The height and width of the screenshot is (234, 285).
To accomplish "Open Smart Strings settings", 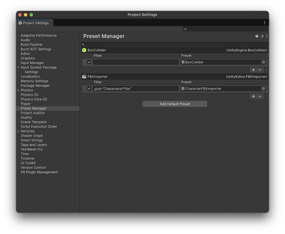I will [x=32, y=140].
